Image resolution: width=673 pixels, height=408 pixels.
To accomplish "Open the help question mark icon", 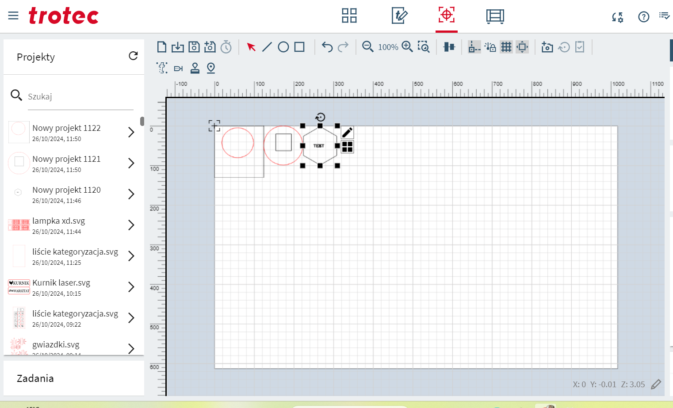I will click(x=644, y=17).
